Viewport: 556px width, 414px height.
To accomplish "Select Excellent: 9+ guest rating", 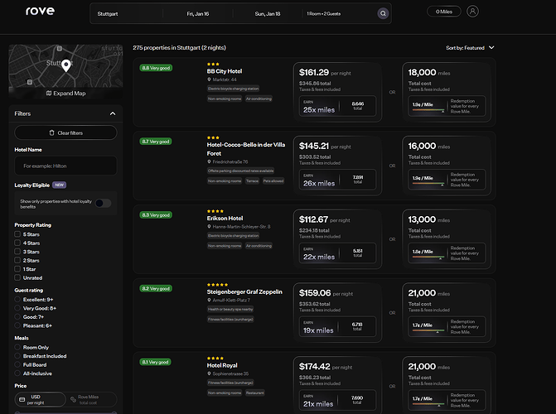I will pos(18,299).
